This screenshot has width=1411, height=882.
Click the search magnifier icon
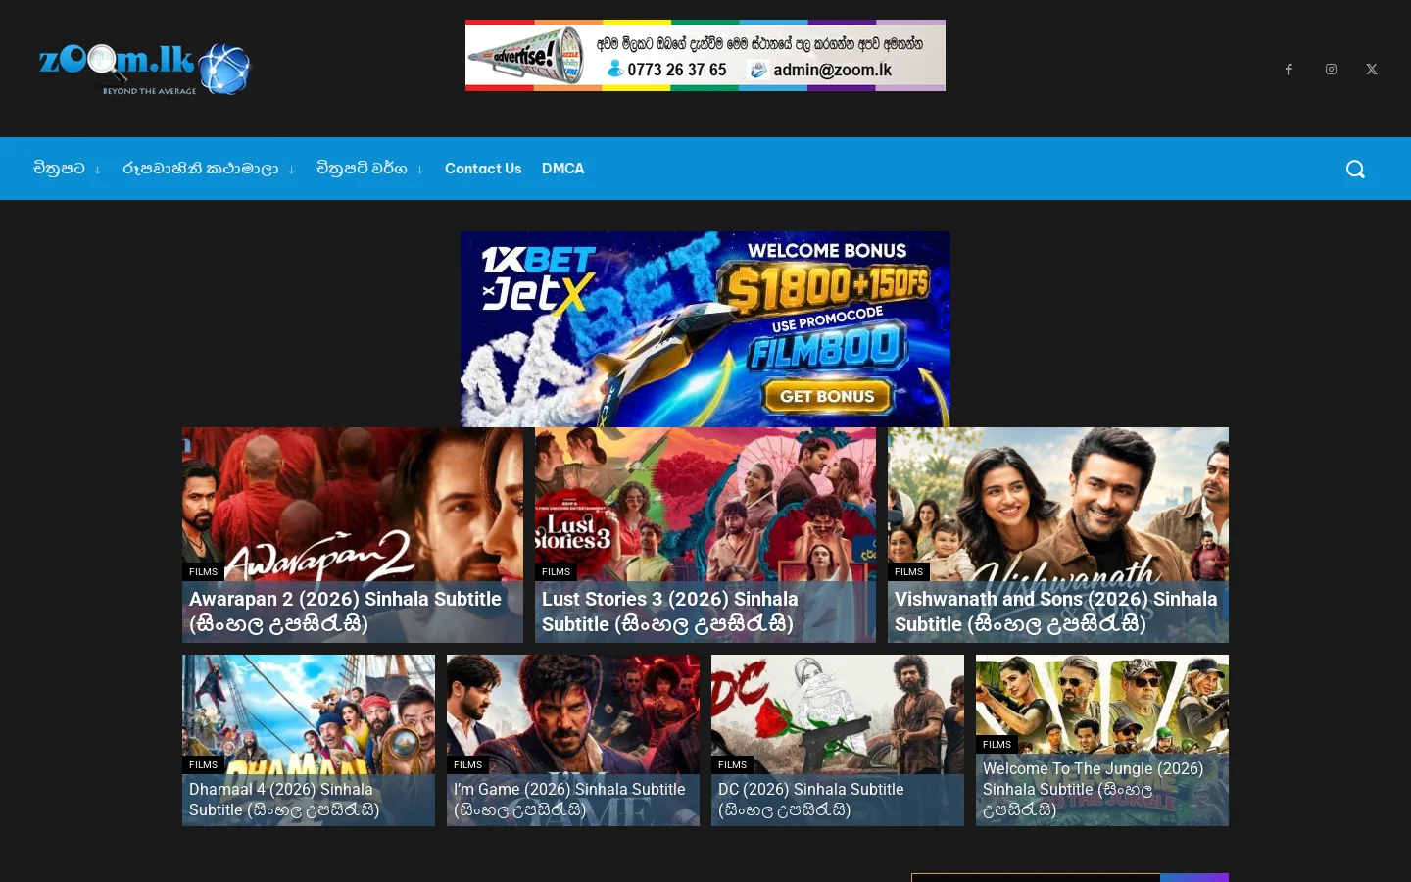click(1355, 170)
